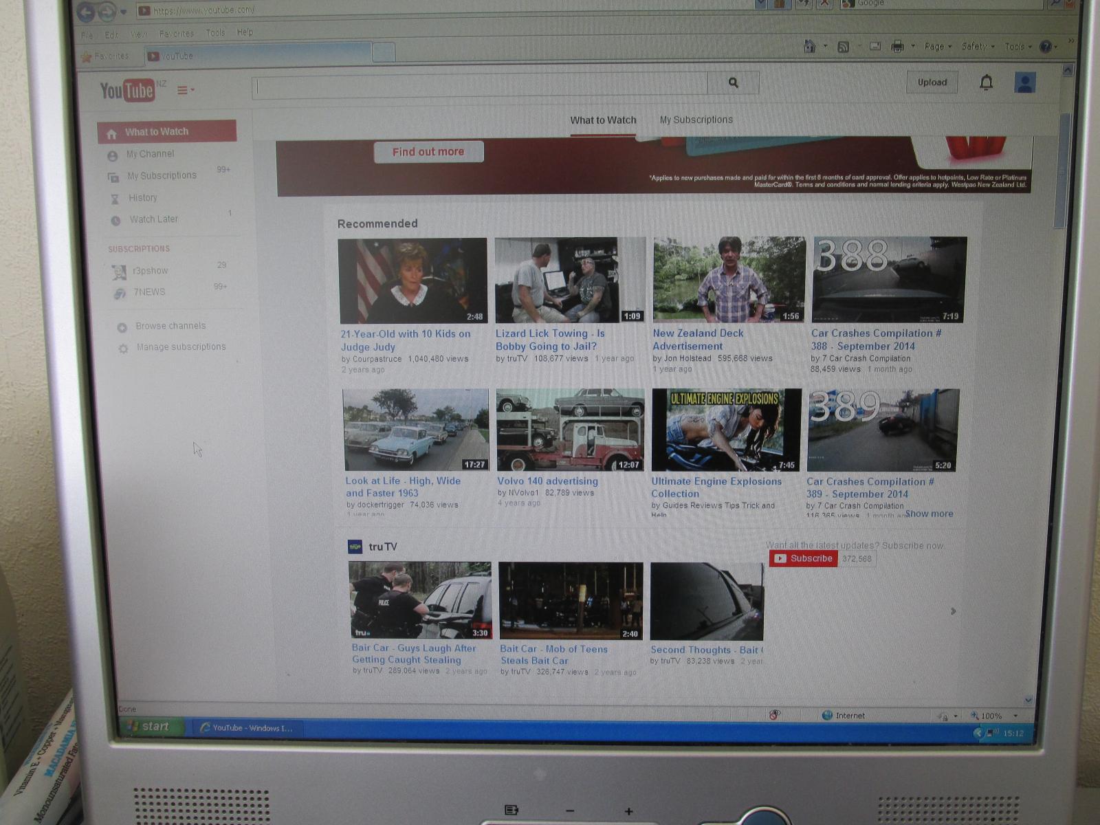Click the truTV channel icon
Viewport: 1100px width, 825px height.
tap(355, 547)
